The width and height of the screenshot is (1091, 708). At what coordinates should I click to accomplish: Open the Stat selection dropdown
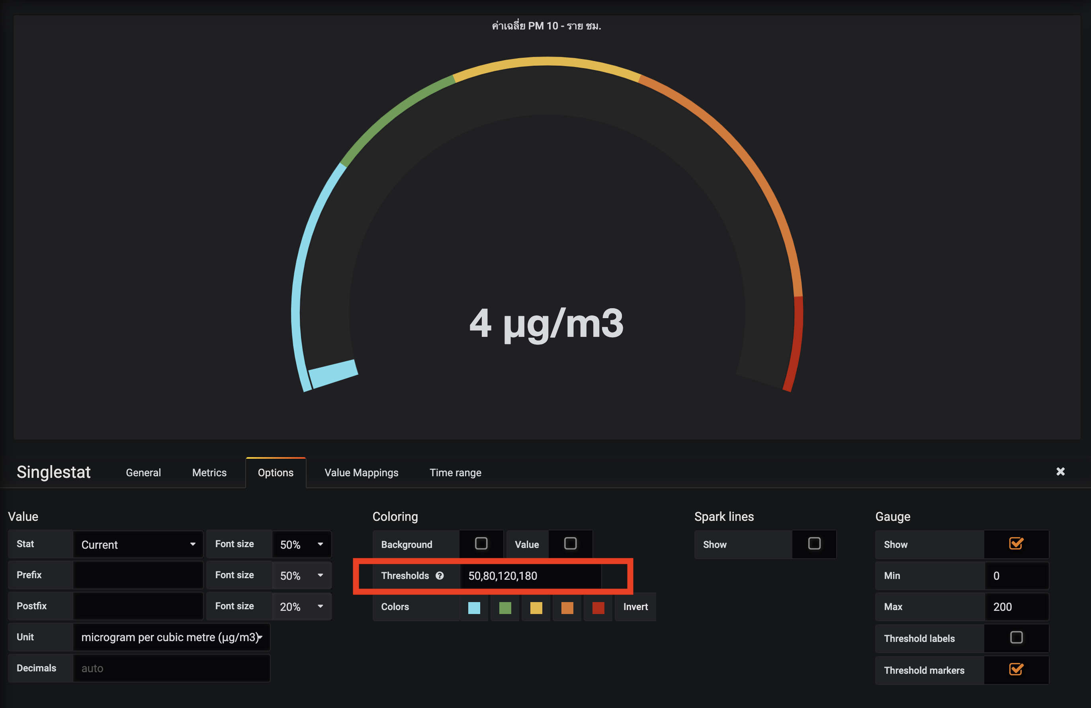tap(137, 544)
